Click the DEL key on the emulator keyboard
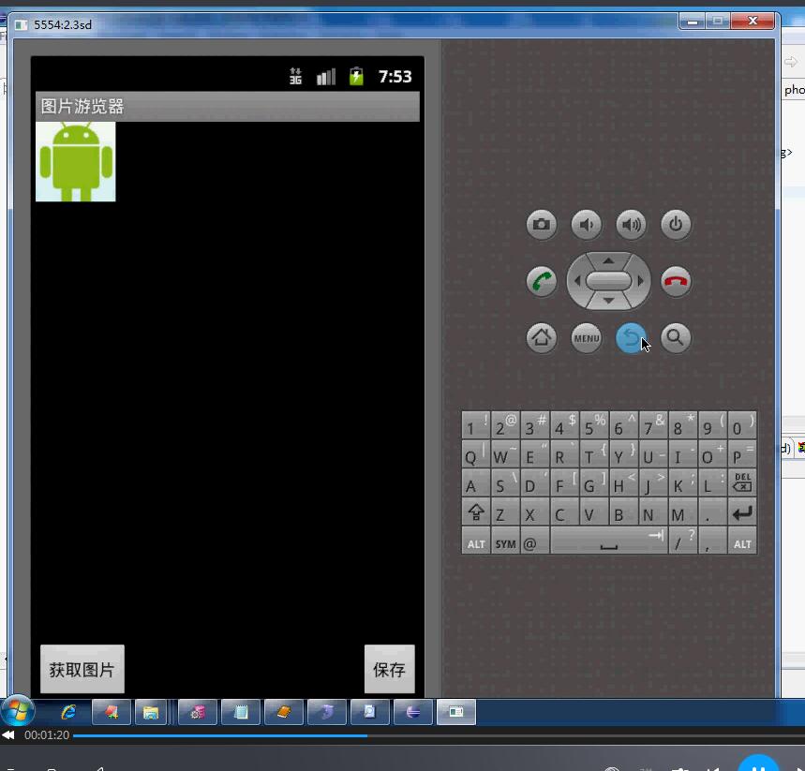Viewport: 805px width, 771px height. tap(742, 483)
